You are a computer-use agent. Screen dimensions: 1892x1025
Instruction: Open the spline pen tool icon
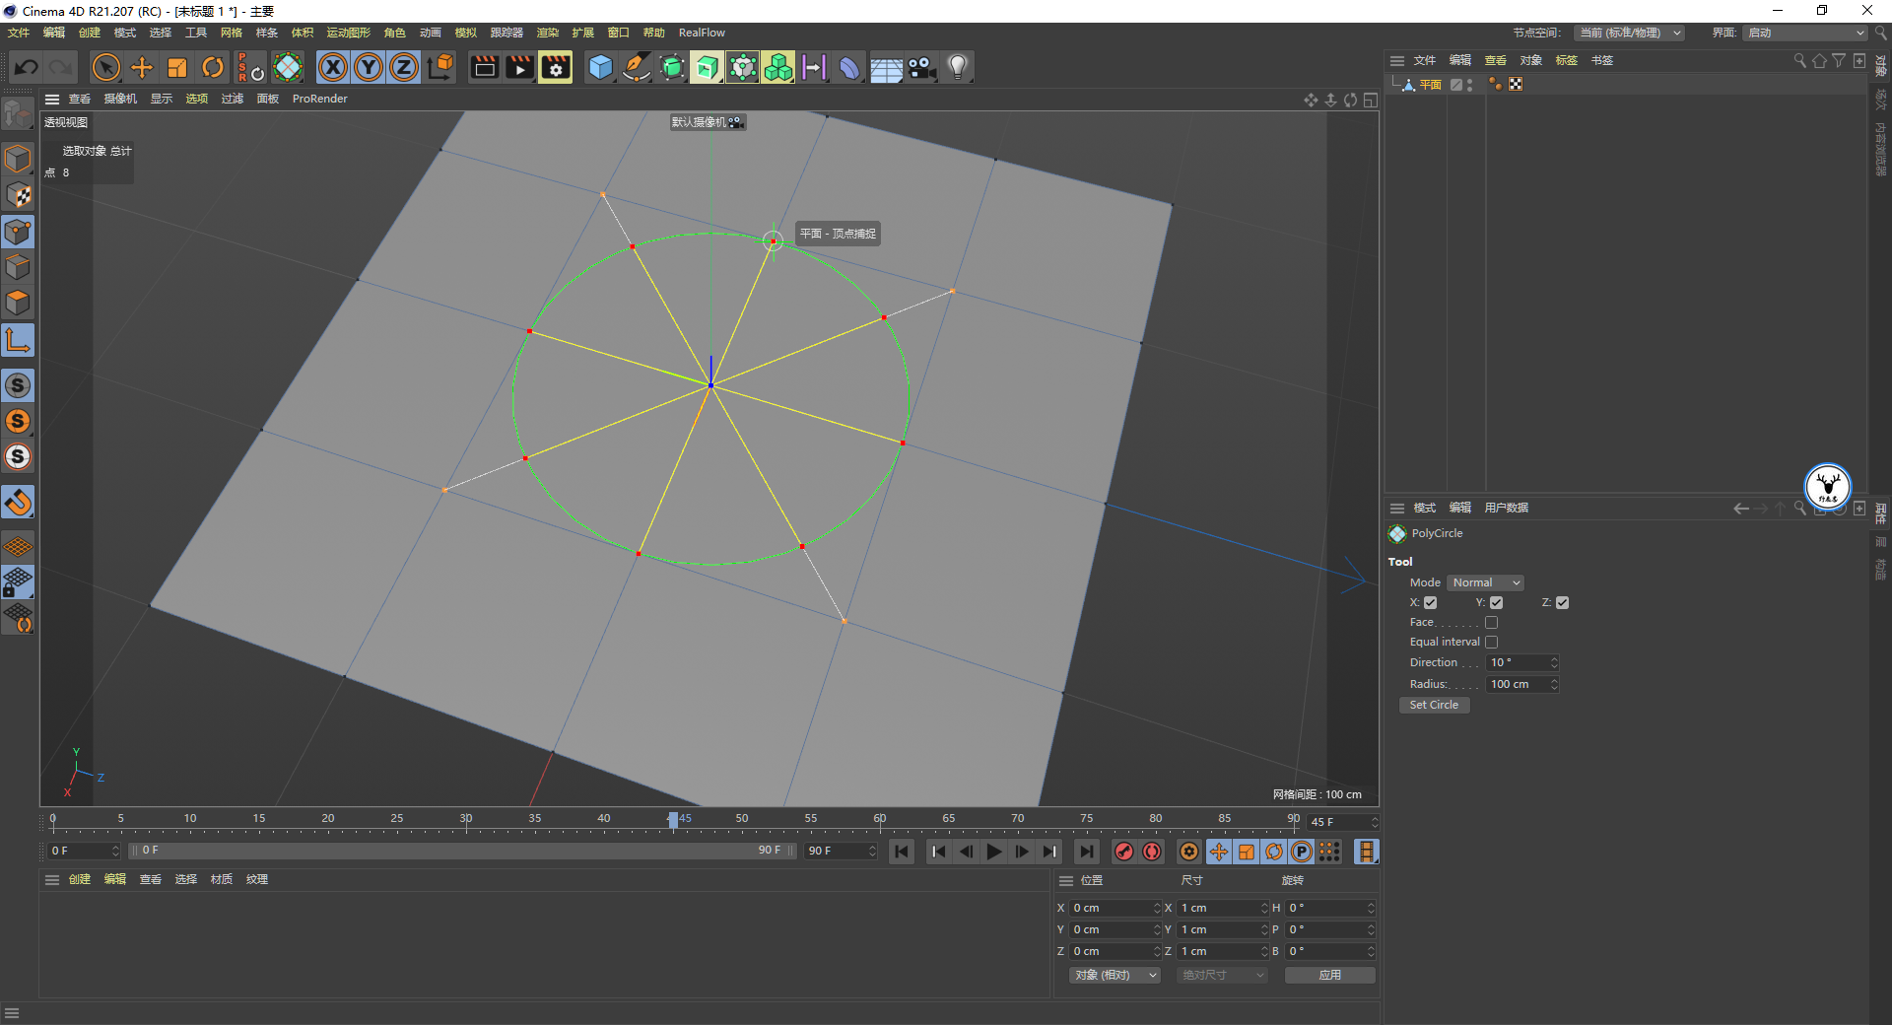point(637,67)
